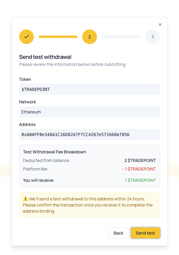179x255 pixels.
Task: Click the Send test button
Action: [145, 233]
